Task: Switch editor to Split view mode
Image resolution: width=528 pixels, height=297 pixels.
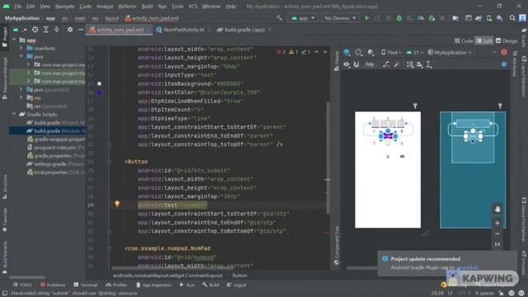Action: click(x=484, y=40)
